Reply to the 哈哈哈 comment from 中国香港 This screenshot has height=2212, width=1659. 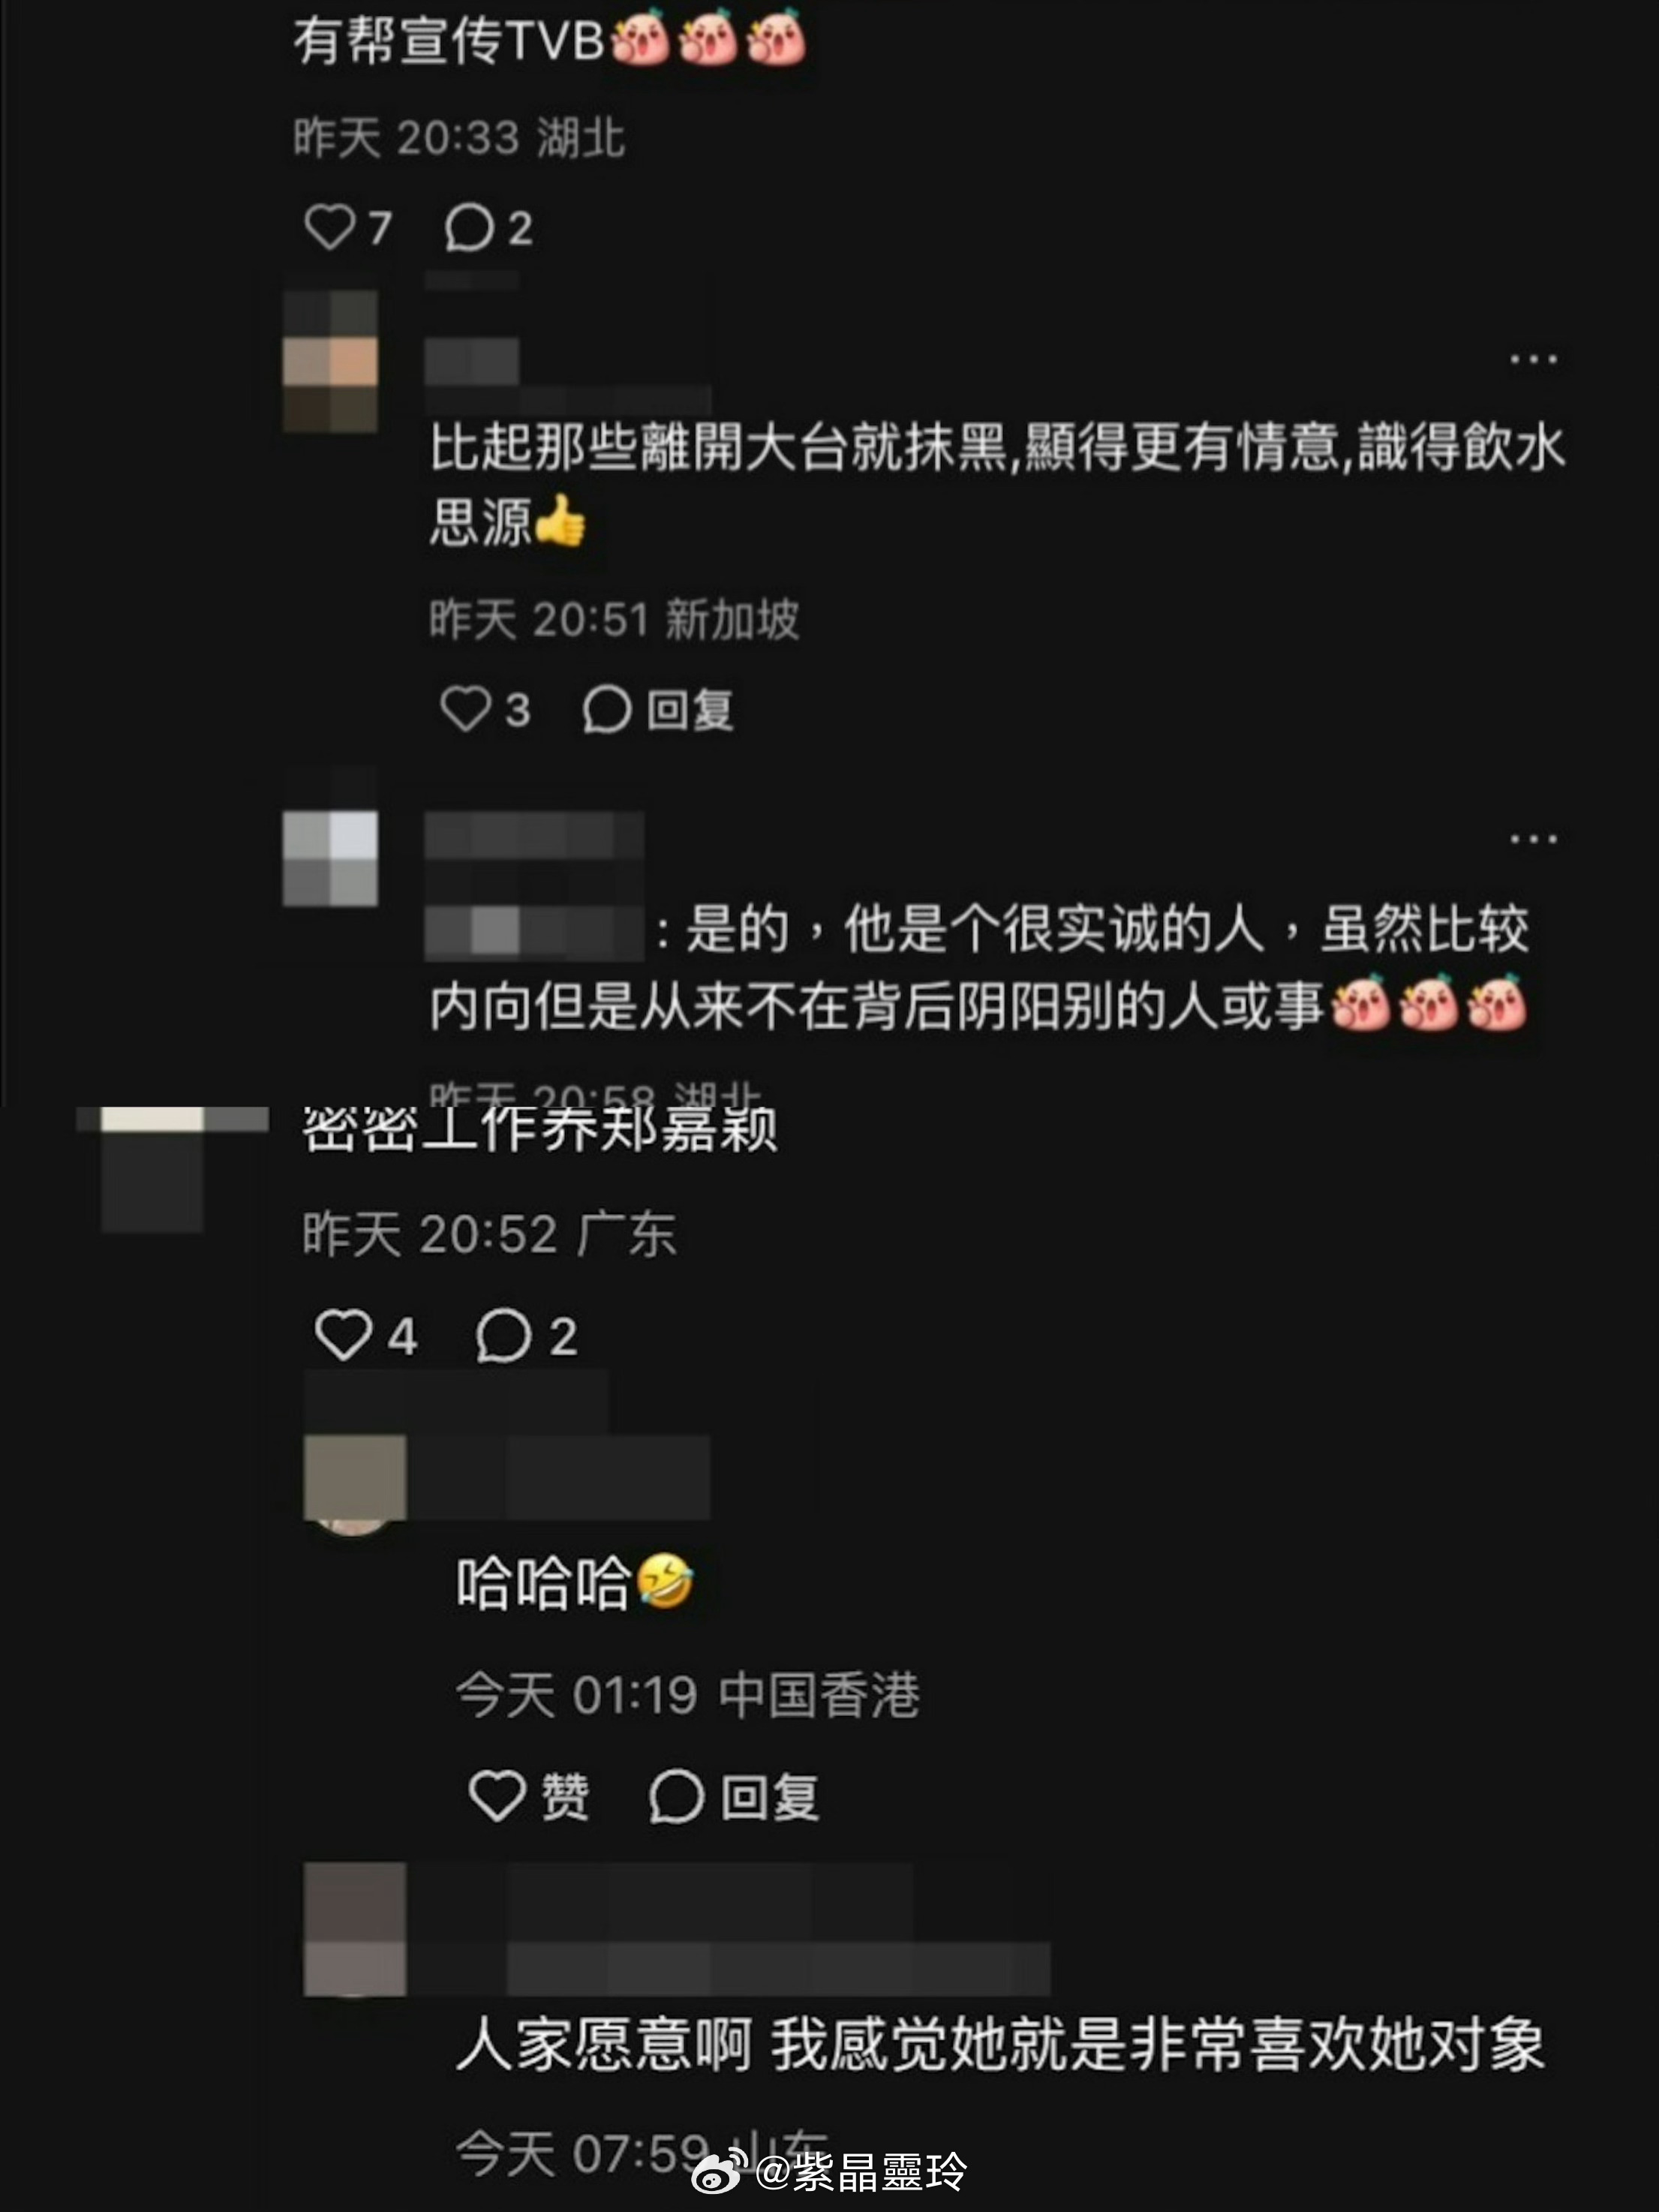coord(734,1796)
